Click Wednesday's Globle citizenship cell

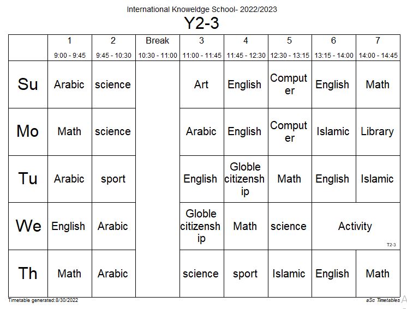click(x=202, y=226)
